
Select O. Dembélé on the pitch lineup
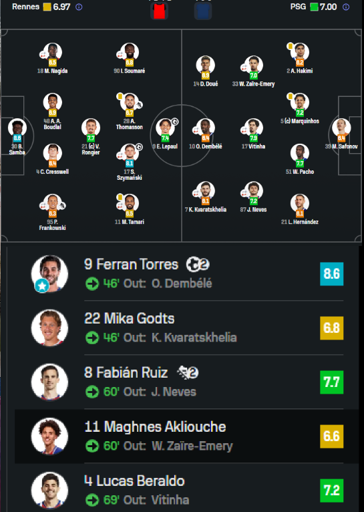pos(206,134)
